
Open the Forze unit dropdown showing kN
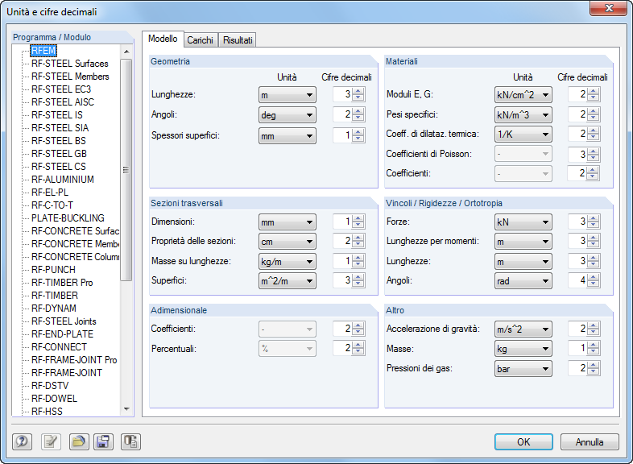(523, 222)
